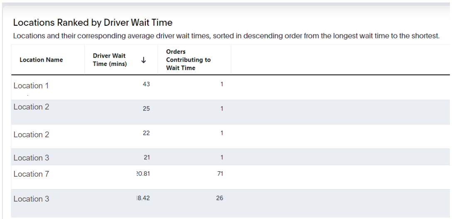Click the orders count in Location 1 row
454x219 pixels.
click(222, 84)
